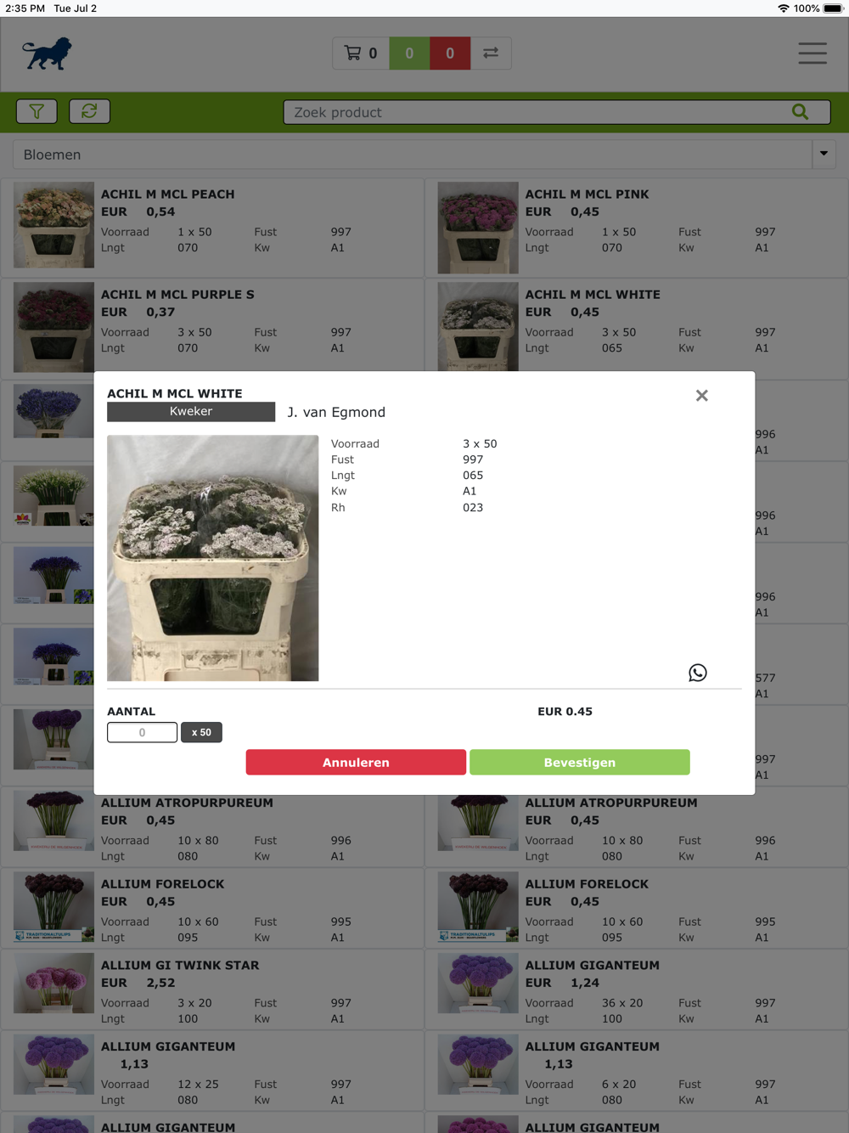Confirm order with Bevestigen
The height and width of the screenshot is (1133, 849).
pos(580,762)
